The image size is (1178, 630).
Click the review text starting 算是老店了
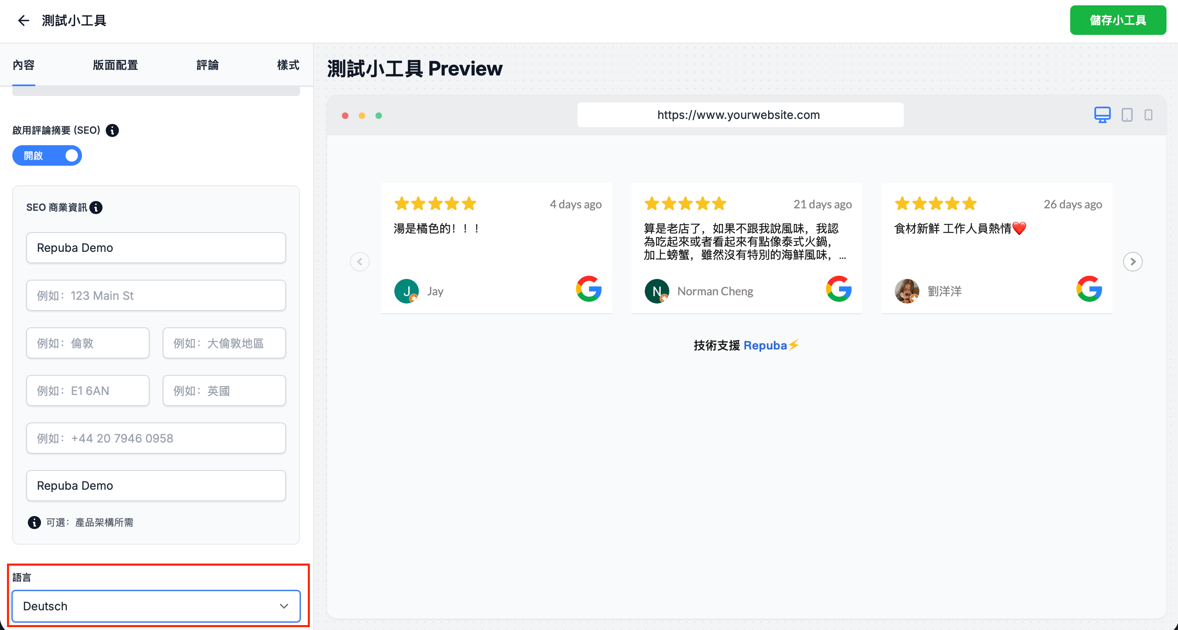(744, 242)
